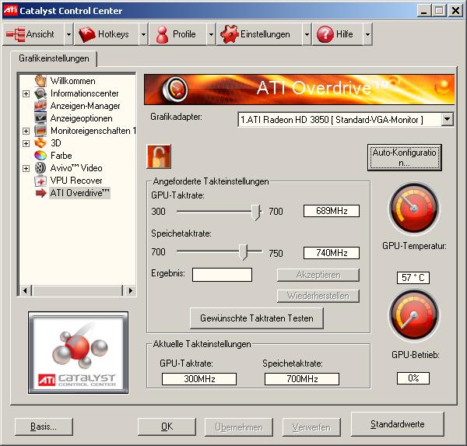Click the Informationscenter icon in the tree
The image size is (467, 446).
[x=40, y=93]
